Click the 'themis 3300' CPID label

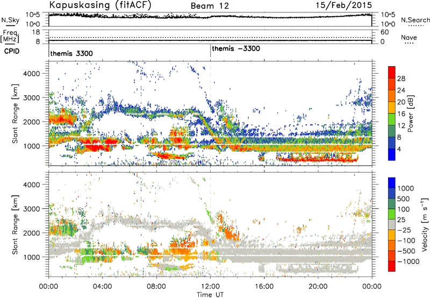tap(71, 53)
